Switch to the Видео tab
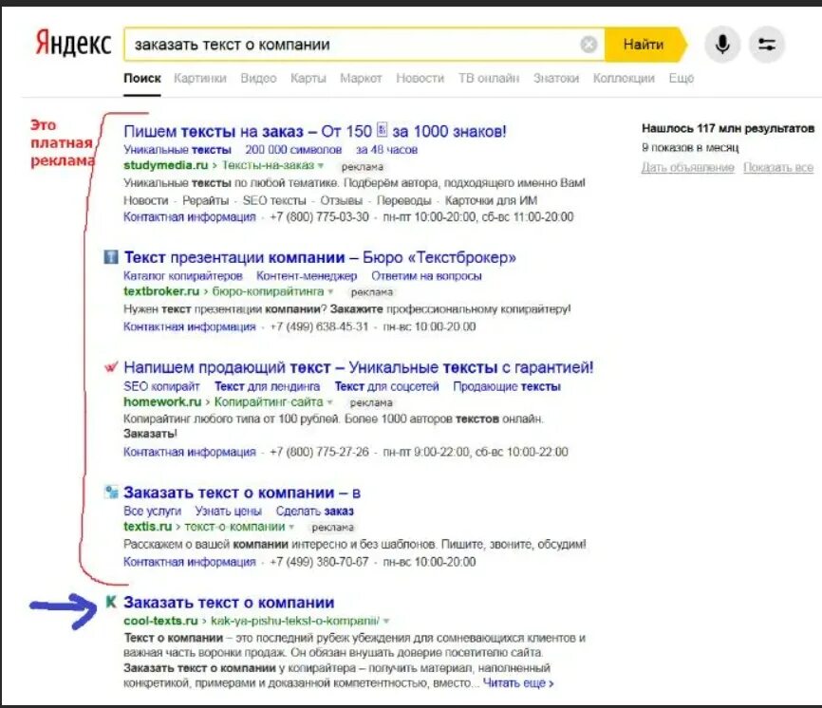Viewport: 822px width, 708px height. [x=258, y=78]
